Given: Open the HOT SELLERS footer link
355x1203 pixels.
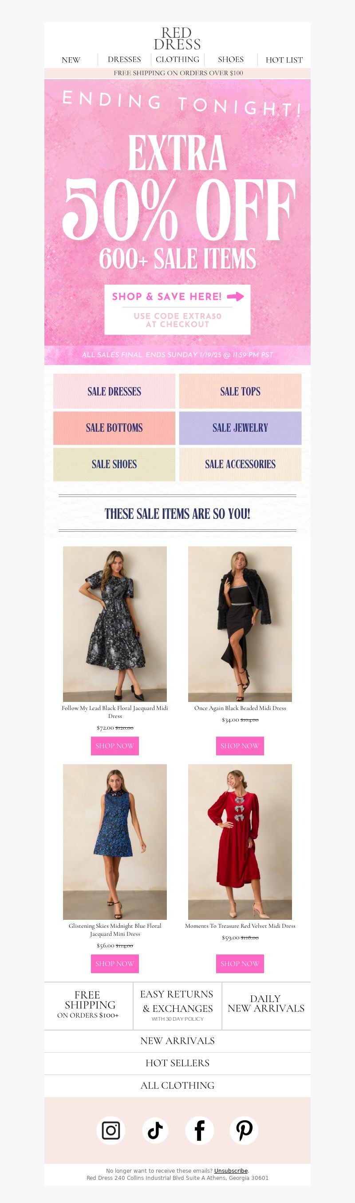Looking at the screenshot, I should [x=177, y=1063].
